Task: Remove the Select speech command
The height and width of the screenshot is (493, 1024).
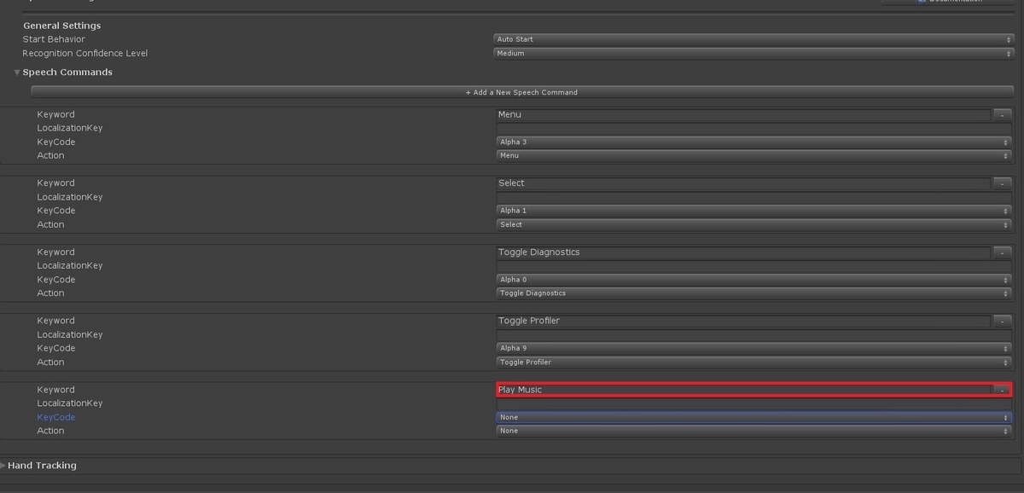Action: point(1003,183)
